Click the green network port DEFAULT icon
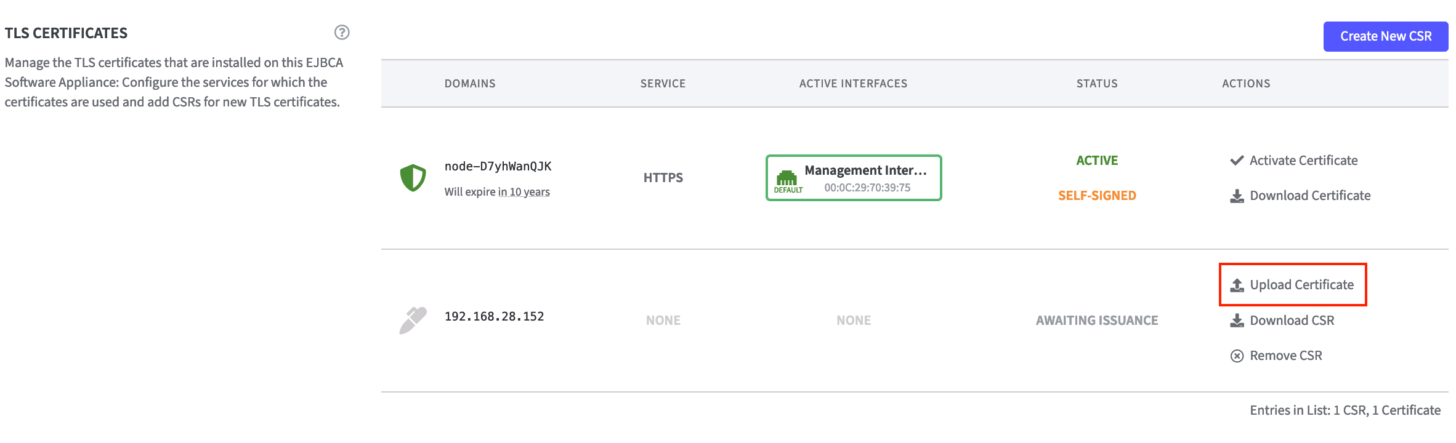 [787, 178]
